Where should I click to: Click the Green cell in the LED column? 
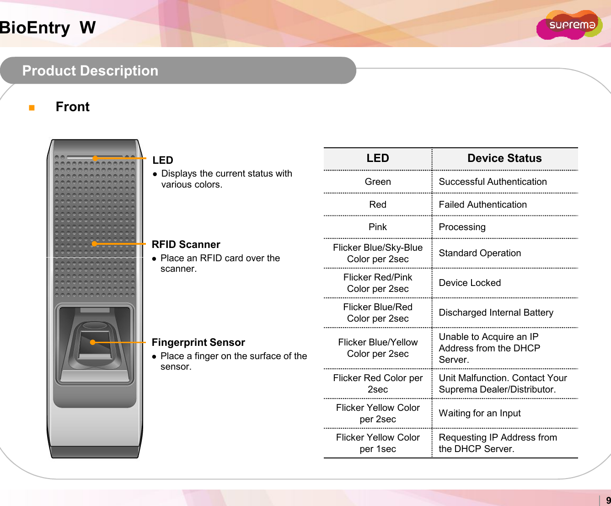(x=378, y=182)
